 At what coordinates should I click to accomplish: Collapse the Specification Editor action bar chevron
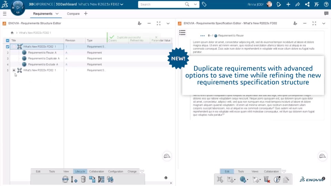284,171
